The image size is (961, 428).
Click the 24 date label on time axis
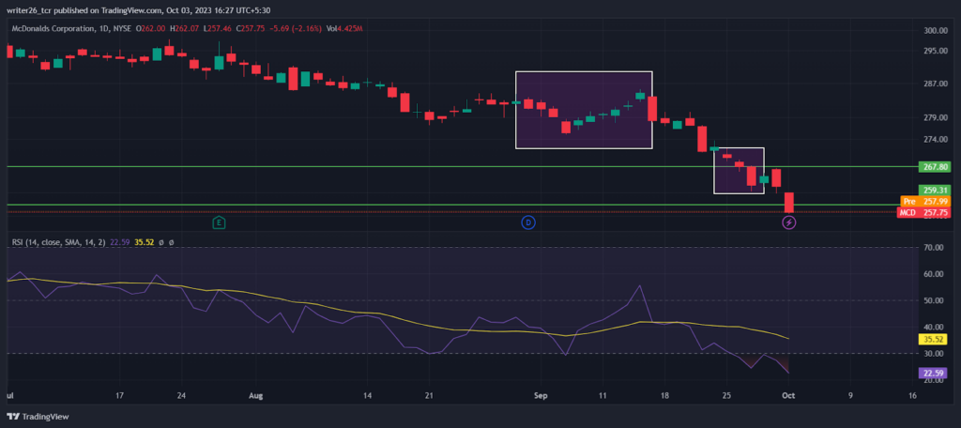point(181,395)
